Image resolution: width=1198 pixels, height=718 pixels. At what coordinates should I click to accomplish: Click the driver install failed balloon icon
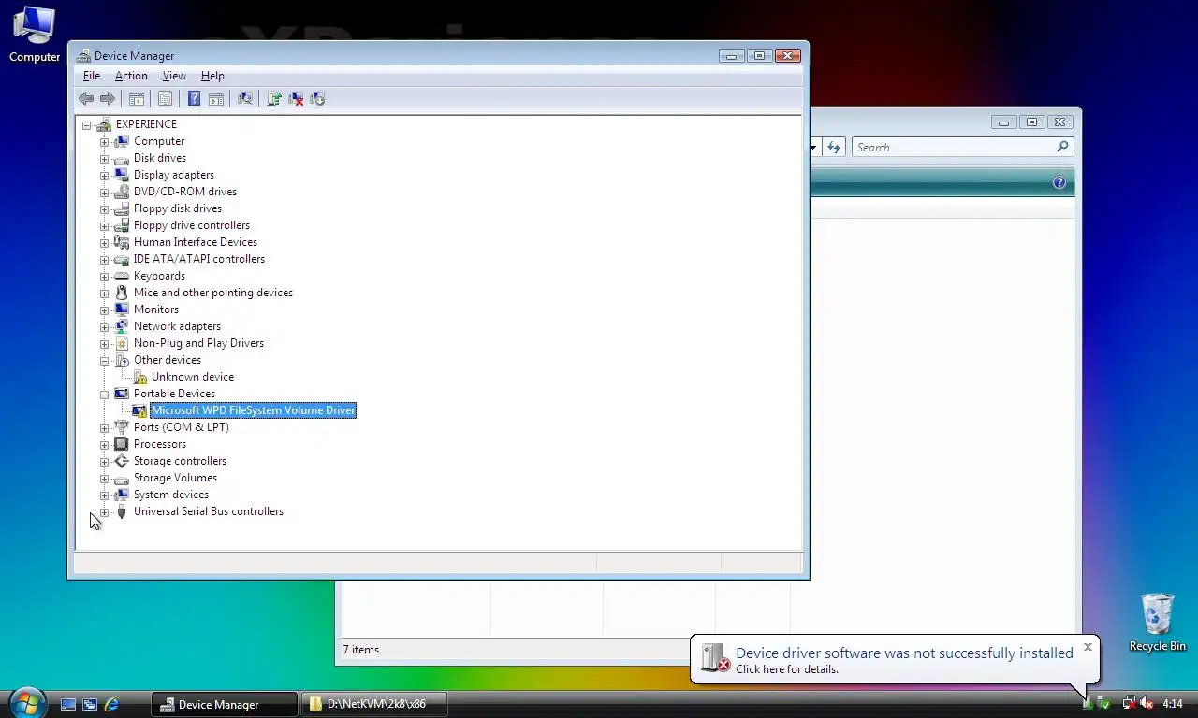716,658
